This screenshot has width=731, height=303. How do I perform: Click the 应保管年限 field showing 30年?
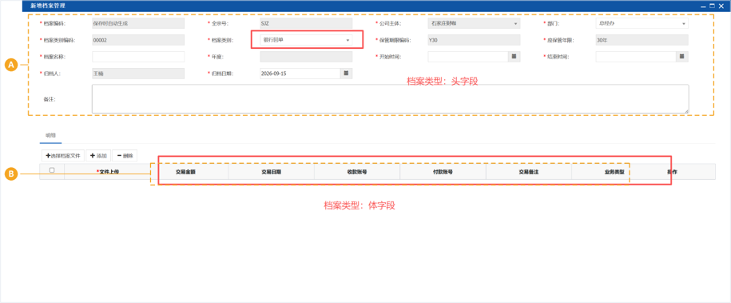642,40
